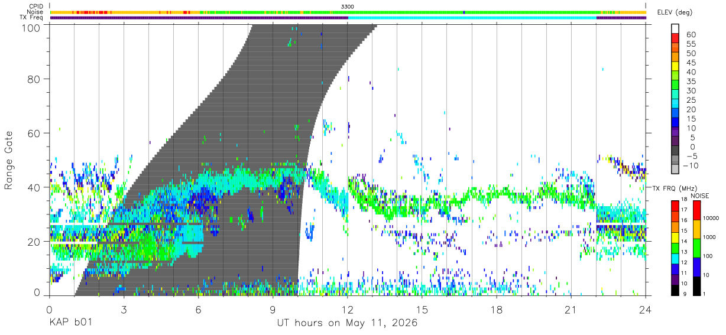Click the 15 tick on UT hours axis
726x335 pixels.
pyautogui.click(x=422, y=310)
